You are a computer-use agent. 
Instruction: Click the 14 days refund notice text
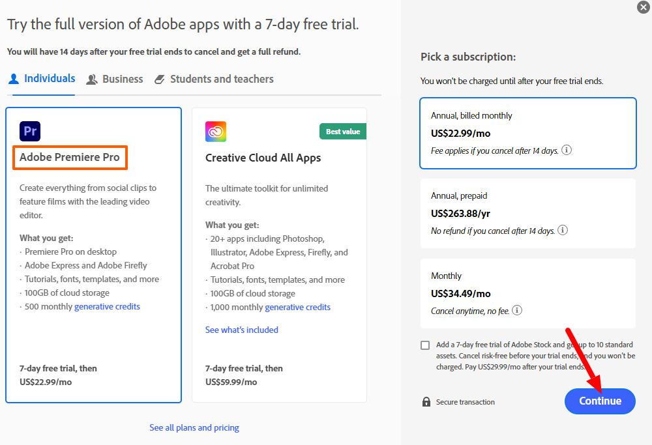tap(154, 52)
